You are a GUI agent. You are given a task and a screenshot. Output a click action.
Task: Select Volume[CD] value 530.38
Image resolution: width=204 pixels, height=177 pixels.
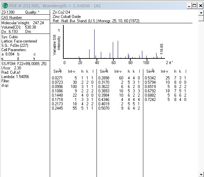(31, 27)
